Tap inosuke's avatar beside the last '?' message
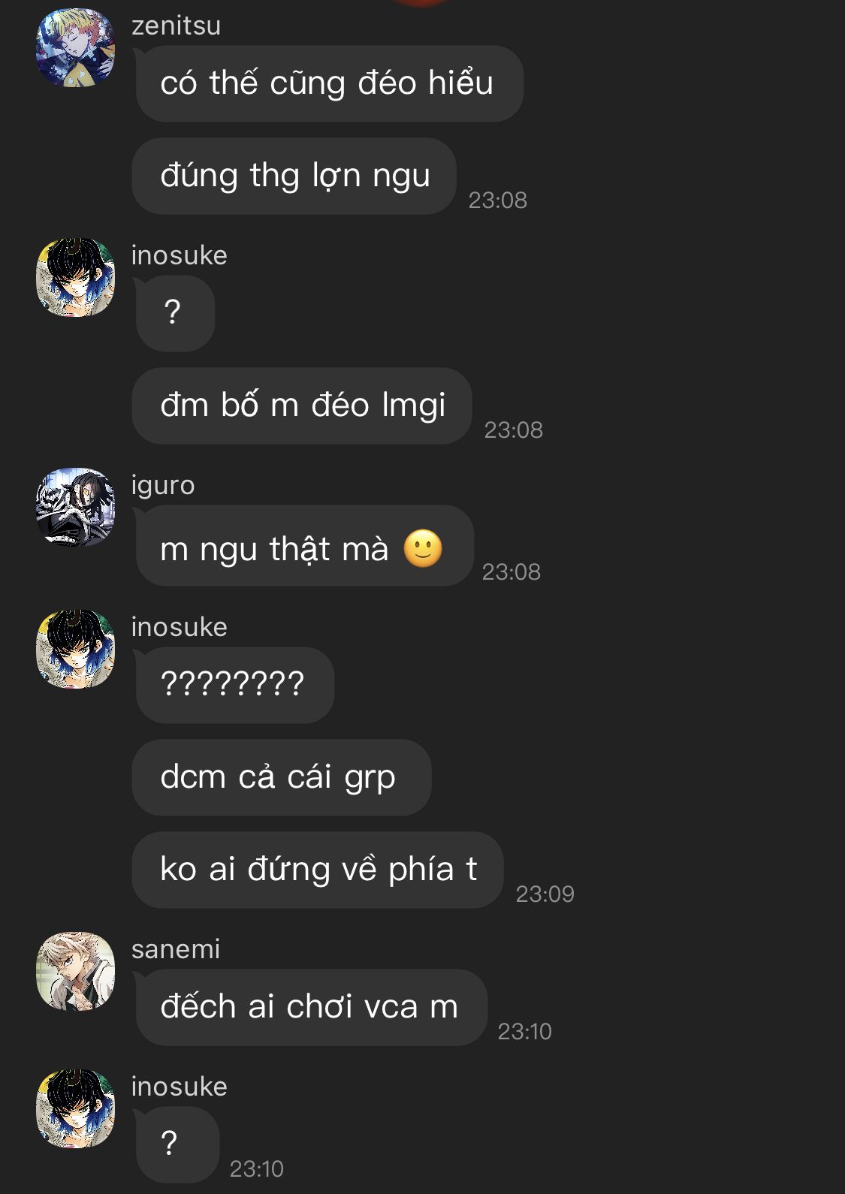 coord(75,1108)
